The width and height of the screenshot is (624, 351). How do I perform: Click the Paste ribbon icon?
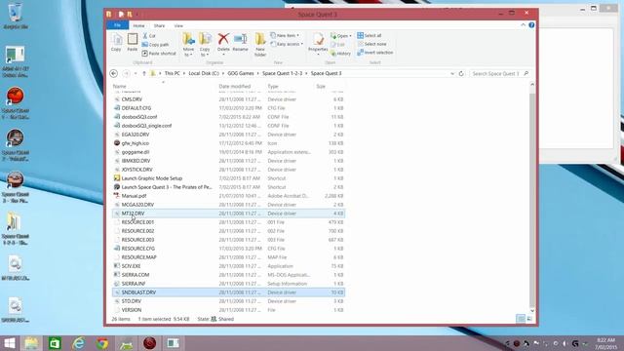[x=133, y=43]
